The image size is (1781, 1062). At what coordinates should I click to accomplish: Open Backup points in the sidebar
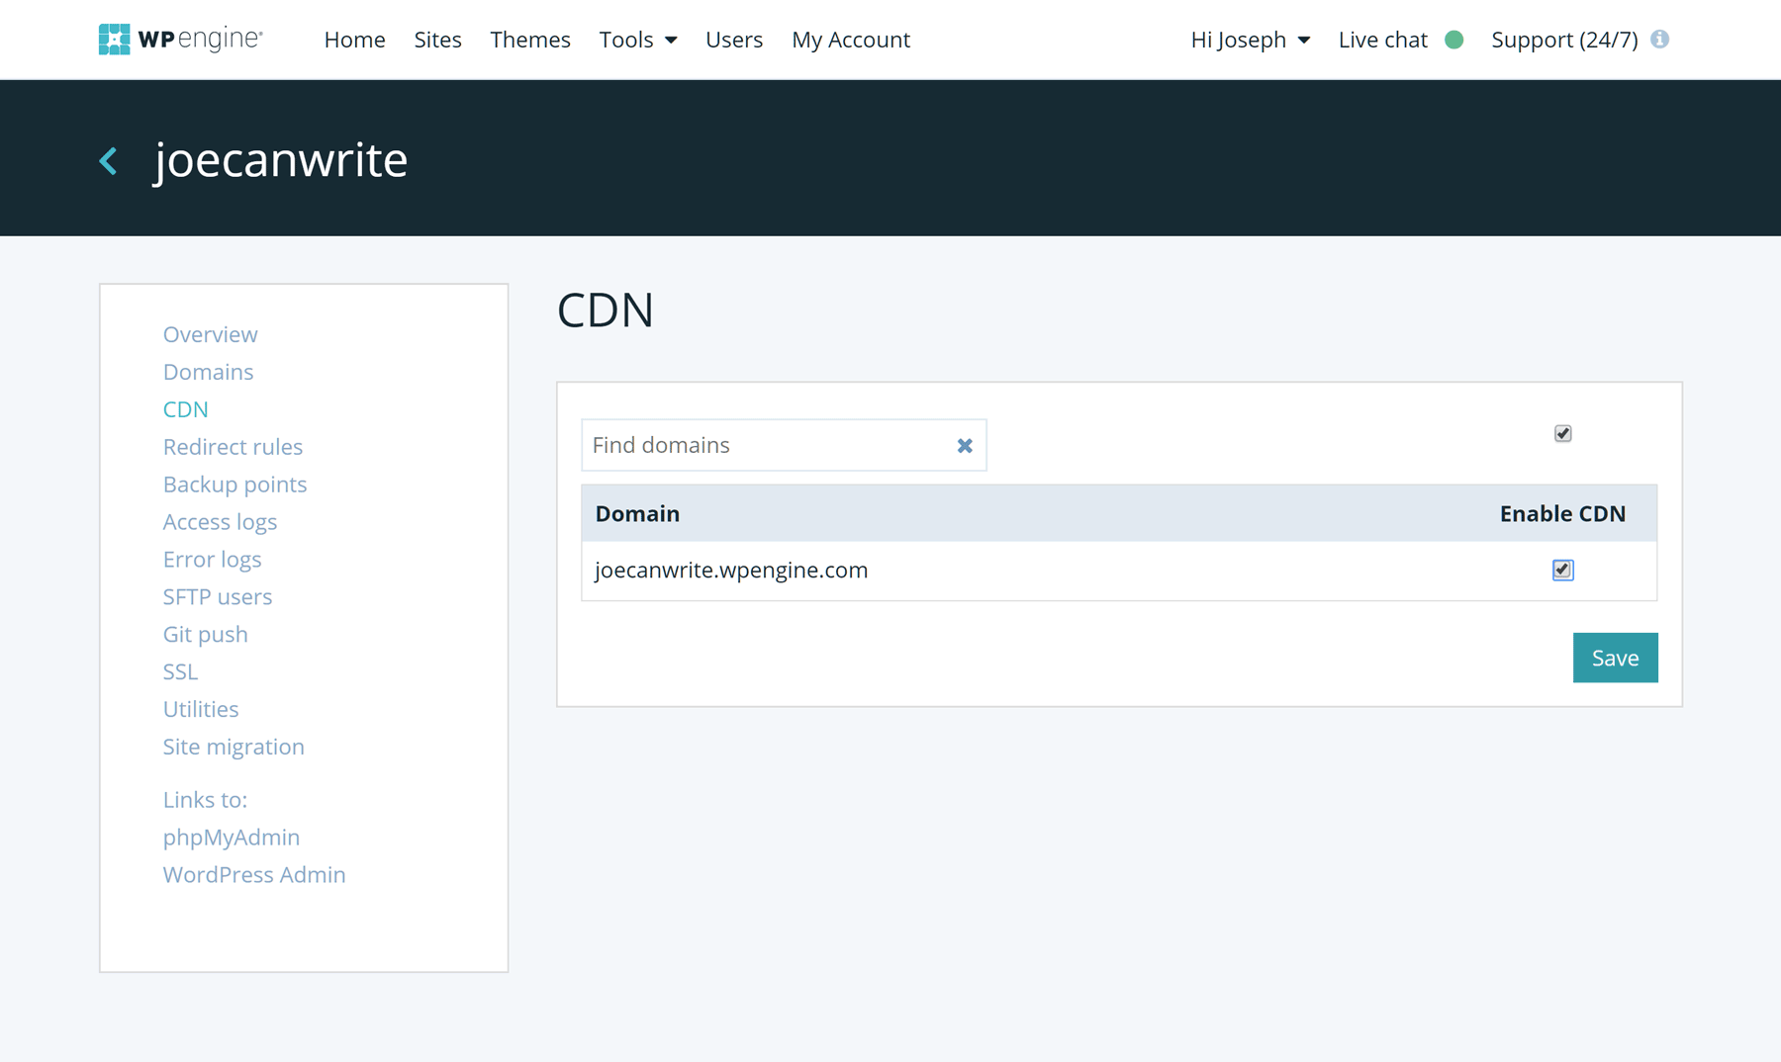tap(234, 485)
